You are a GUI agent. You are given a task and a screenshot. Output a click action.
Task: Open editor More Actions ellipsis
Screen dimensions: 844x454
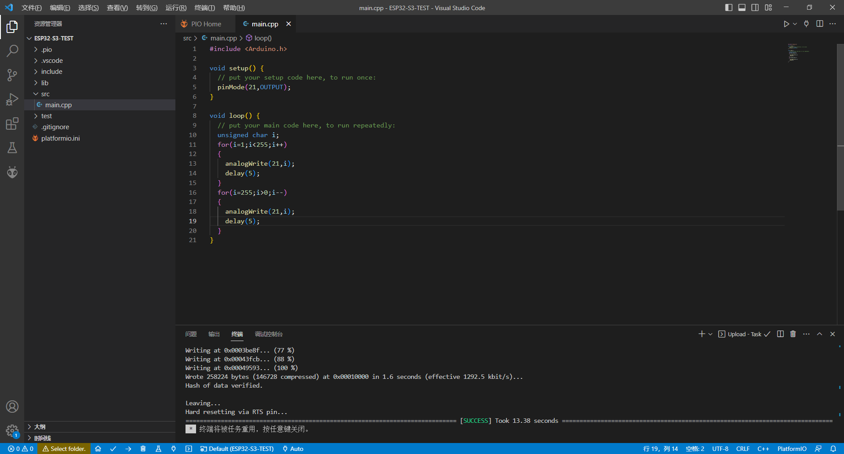(833, 24)
